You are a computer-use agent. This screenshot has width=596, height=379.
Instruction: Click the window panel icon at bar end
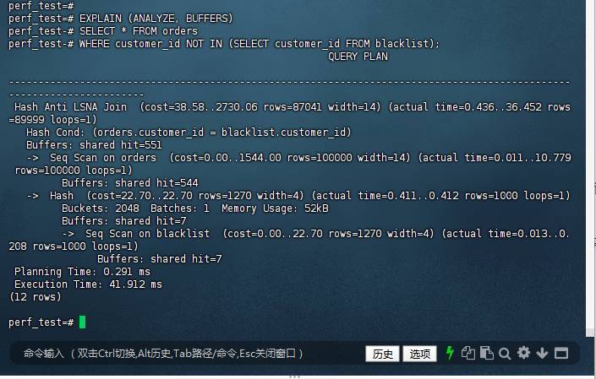(560, 353)
